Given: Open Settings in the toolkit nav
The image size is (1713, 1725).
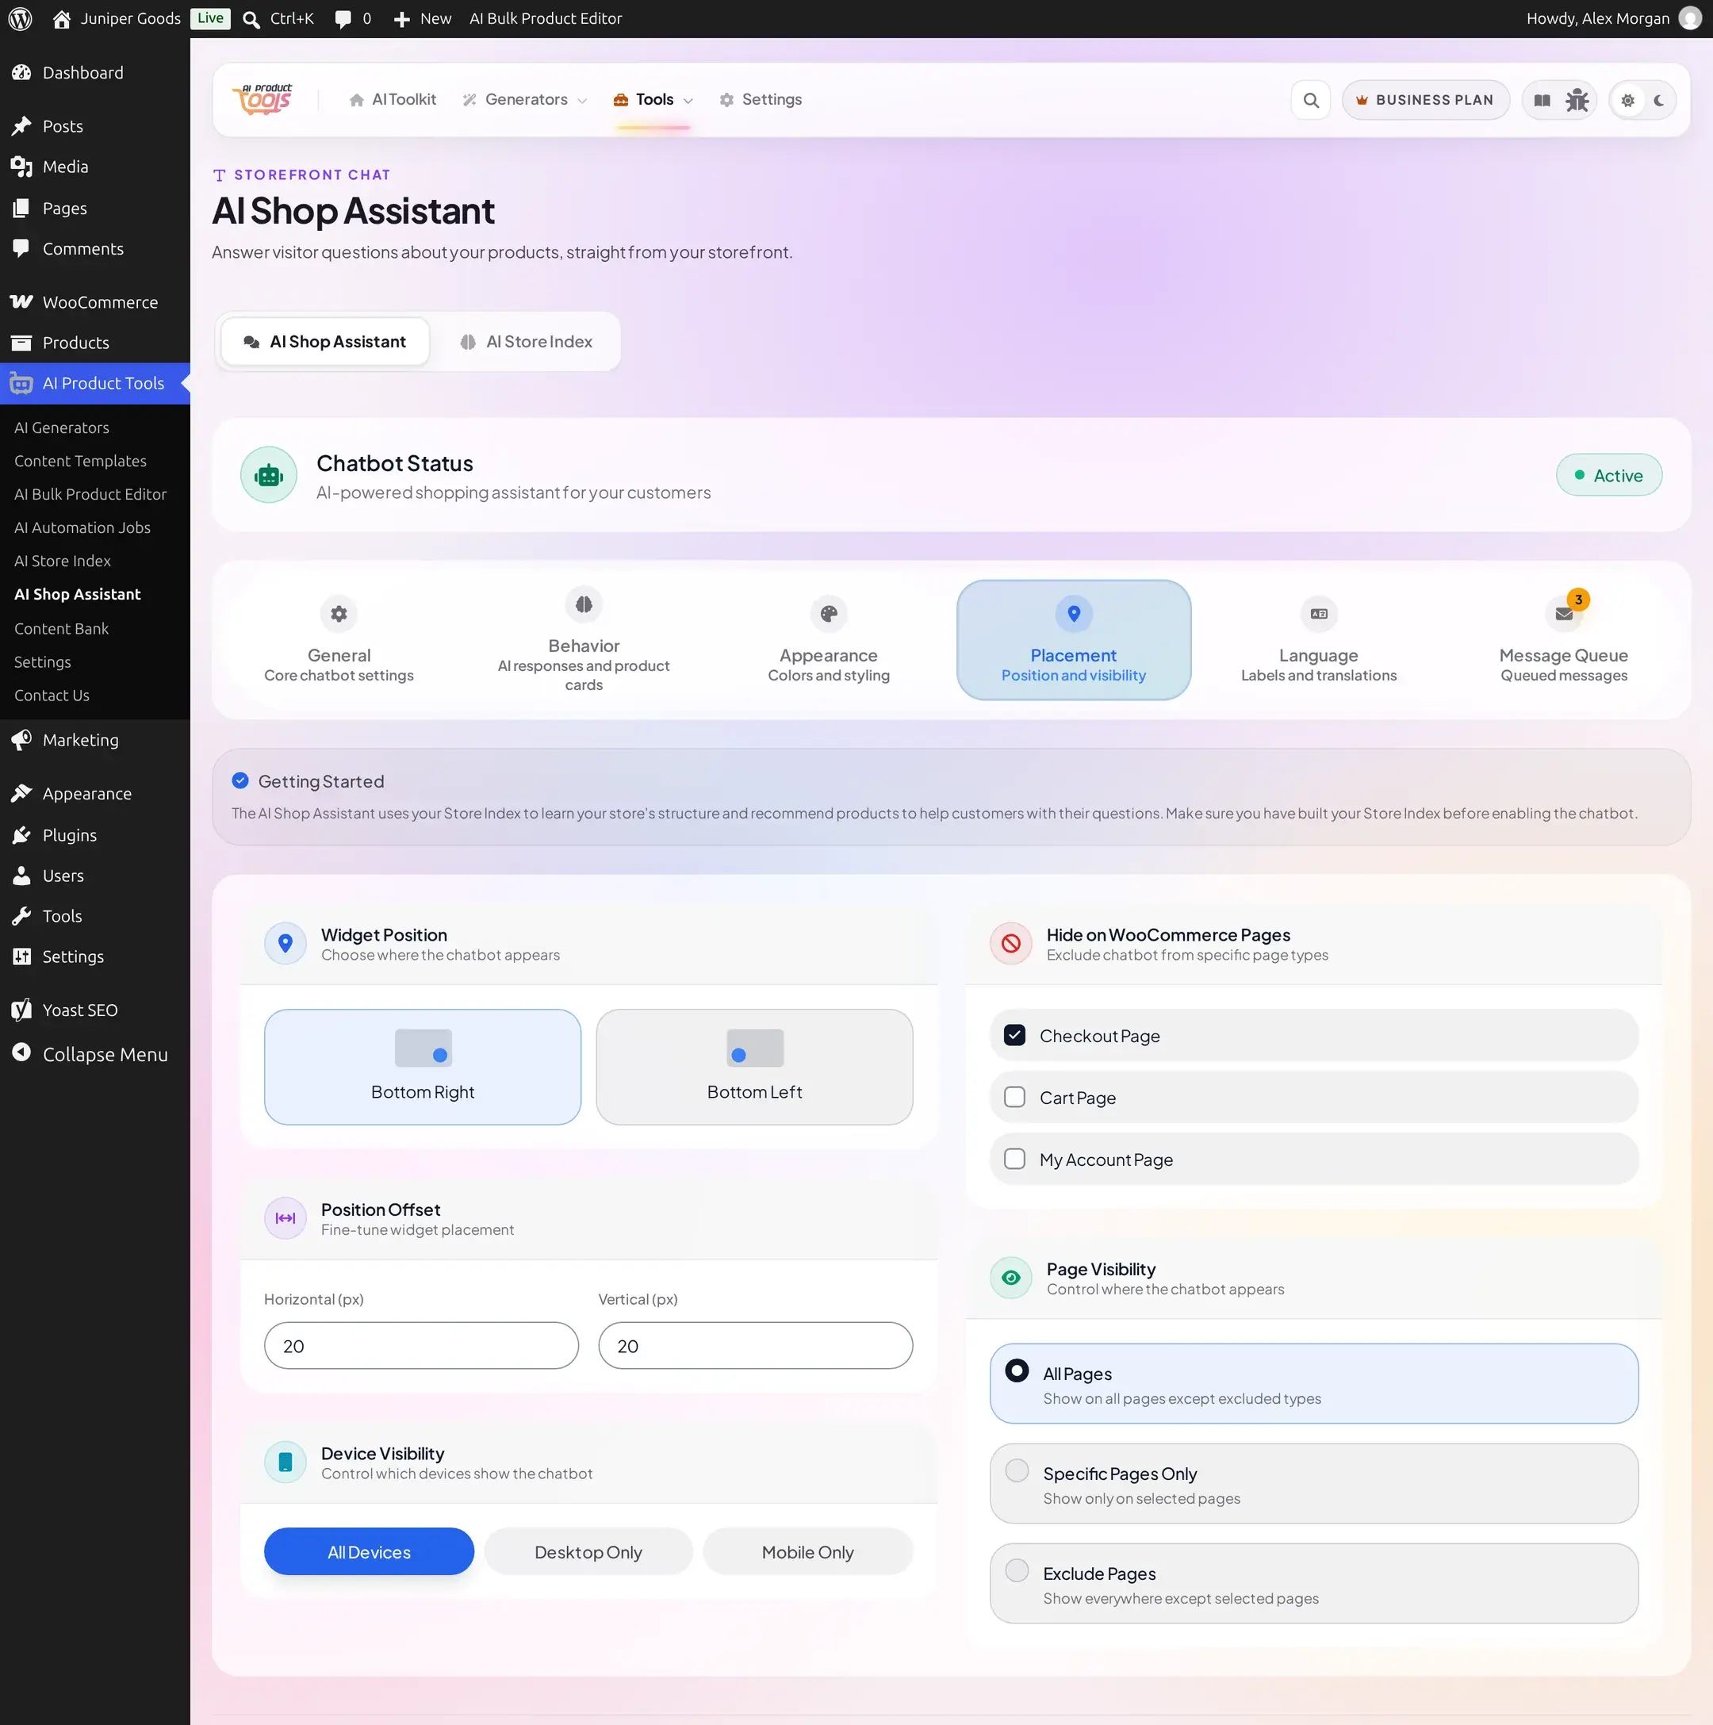Looking at the screenshot, I should pos(761,100).
